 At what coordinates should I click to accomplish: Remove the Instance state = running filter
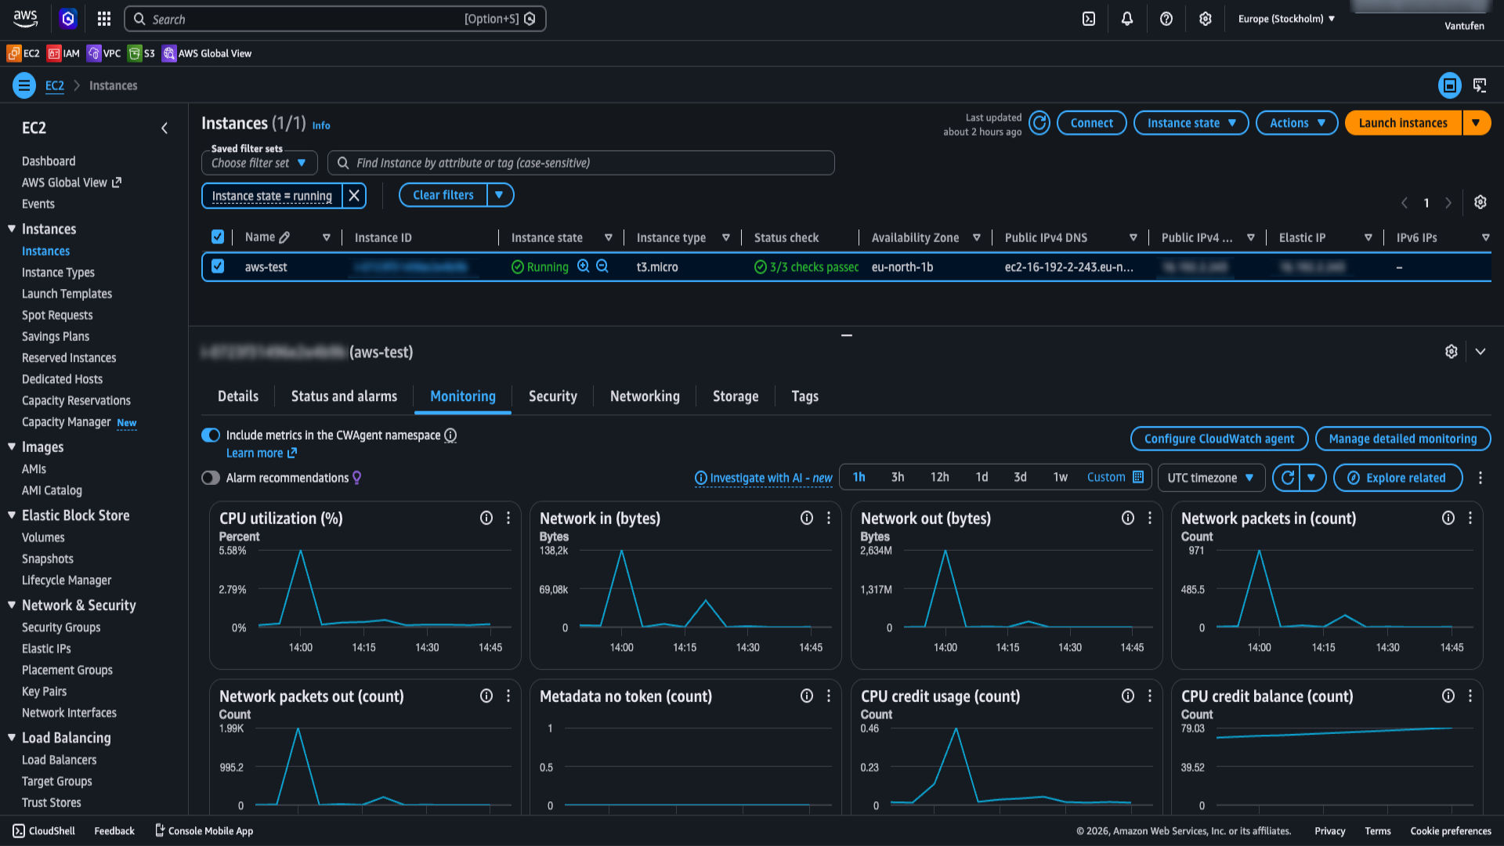[354, 196]
